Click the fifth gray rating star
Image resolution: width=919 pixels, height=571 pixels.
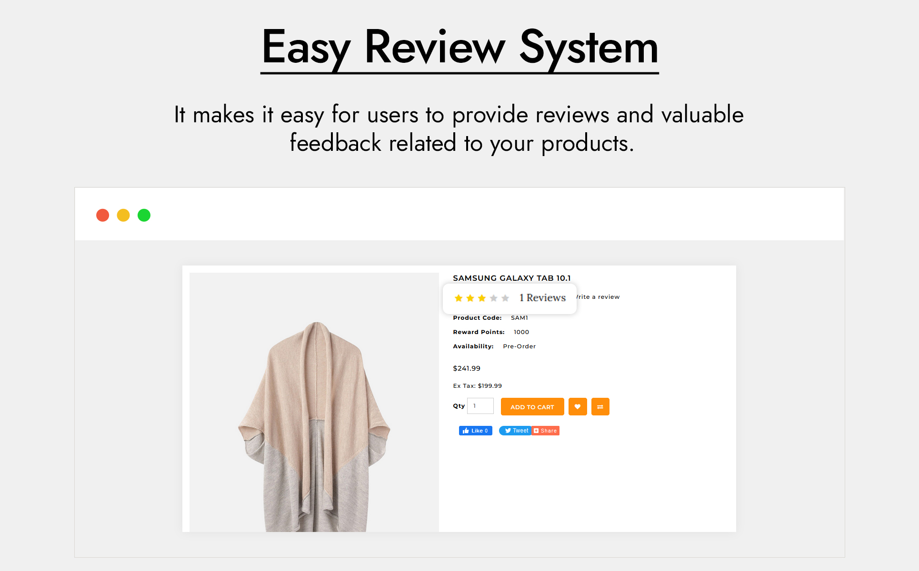505,298
